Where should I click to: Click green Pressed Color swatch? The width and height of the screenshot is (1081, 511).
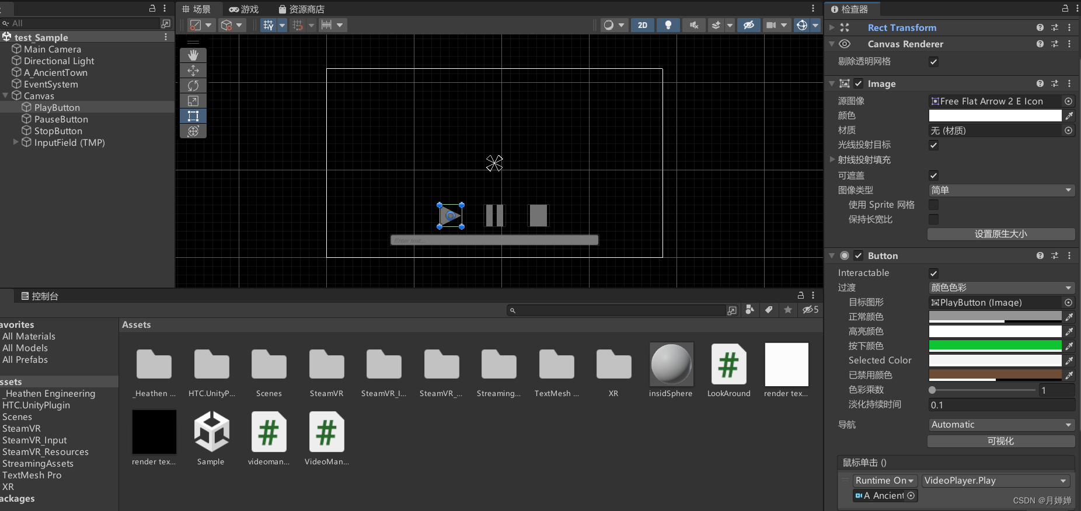coord(995,346)
